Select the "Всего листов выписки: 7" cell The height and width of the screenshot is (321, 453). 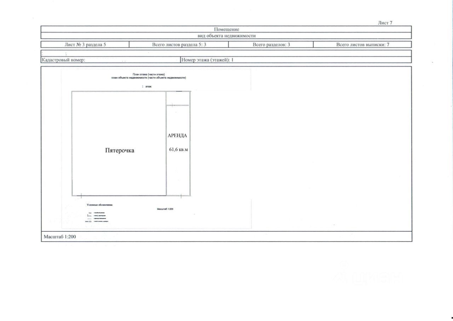(x=363, y=45)
